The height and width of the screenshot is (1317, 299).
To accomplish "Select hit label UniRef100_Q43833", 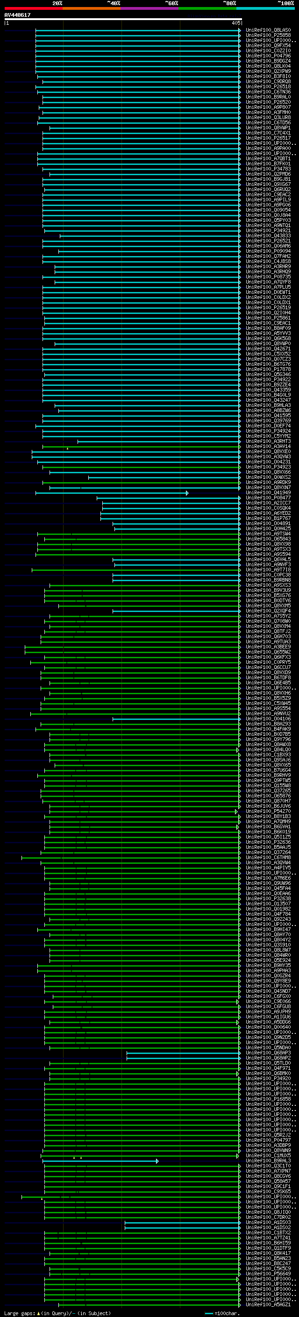I will 268,235.
